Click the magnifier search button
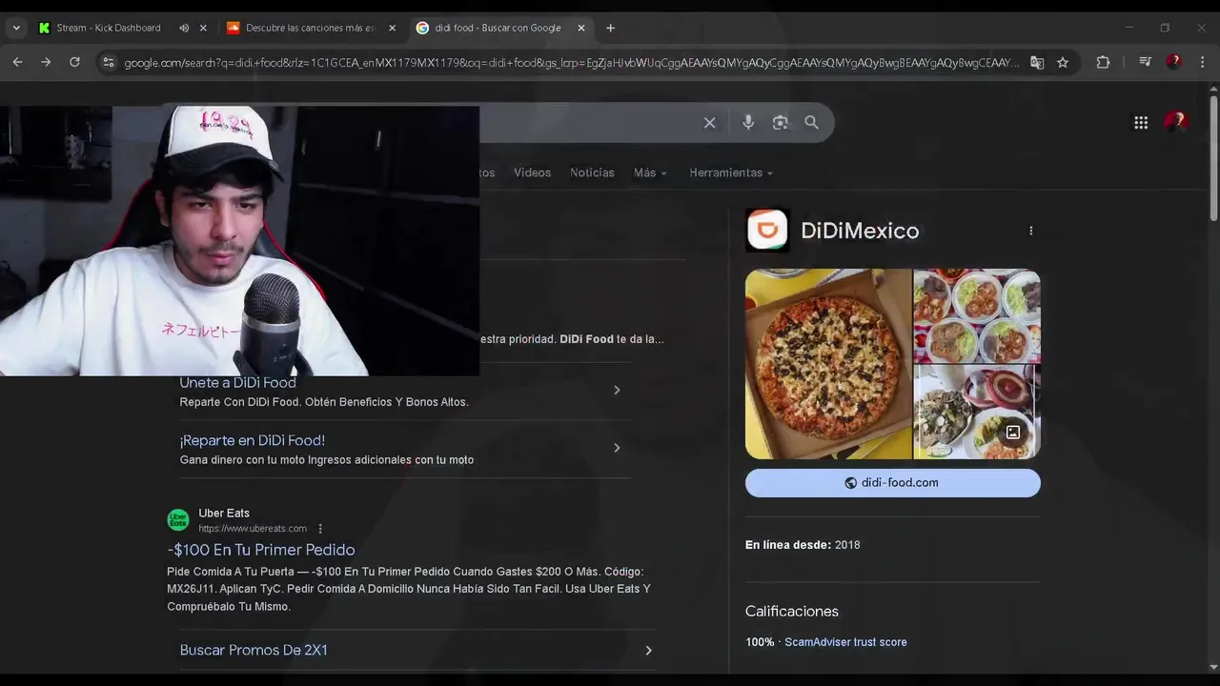1220x686 pixels. (811, 123)
